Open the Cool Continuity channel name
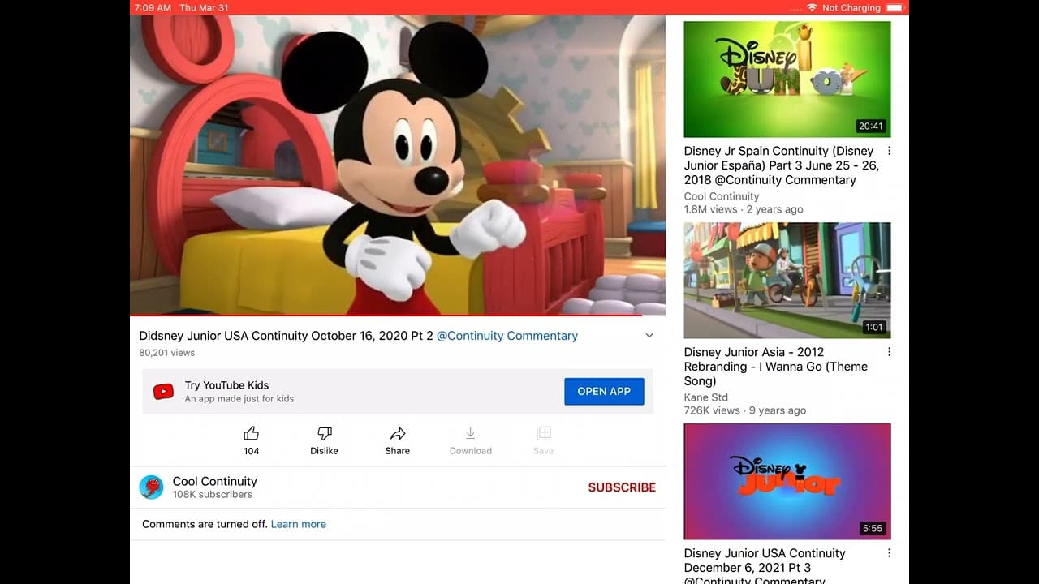 coord(214,481)
